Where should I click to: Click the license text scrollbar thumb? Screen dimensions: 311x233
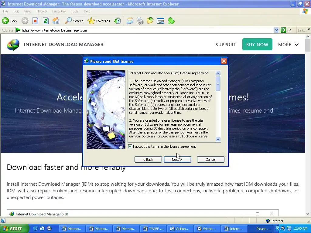(218, 83)
